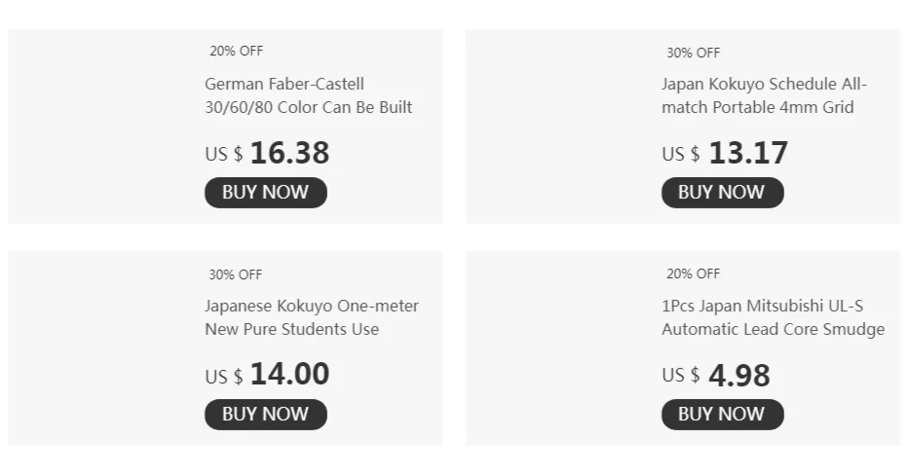Click the US $16.38 price
The width and height of the screenshot is (908, 473).
point(267,153)
